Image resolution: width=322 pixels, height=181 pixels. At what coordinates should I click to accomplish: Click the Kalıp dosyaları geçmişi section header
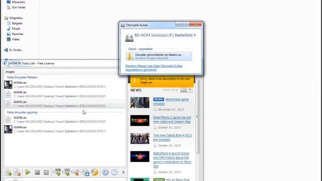click(x=22, y=112)
